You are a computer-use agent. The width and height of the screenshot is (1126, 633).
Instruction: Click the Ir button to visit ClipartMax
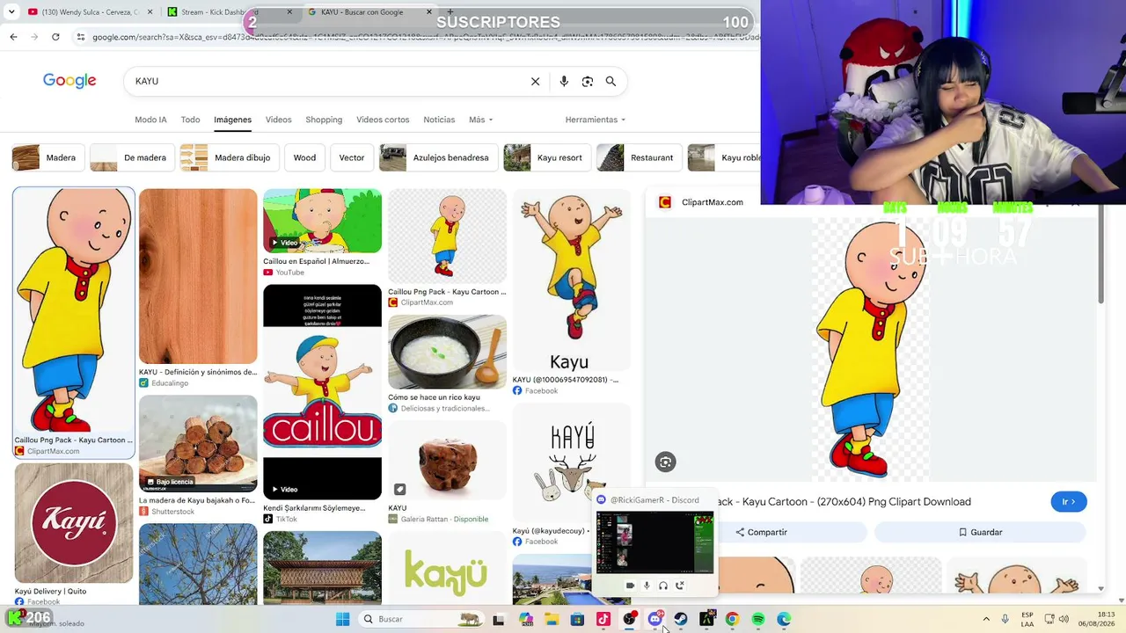point(1069,502)
